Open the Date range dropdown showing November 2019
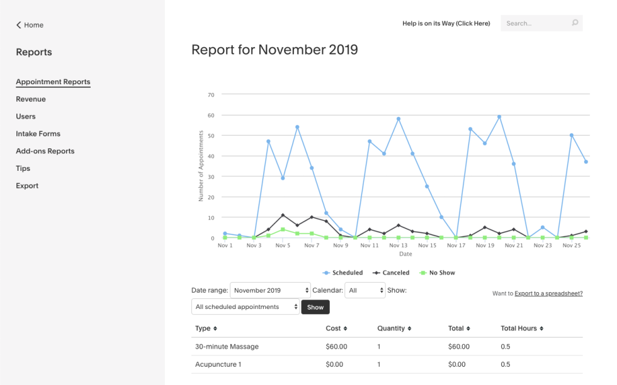The width and height of the screenshot is (617, 385). coord(269,290)
